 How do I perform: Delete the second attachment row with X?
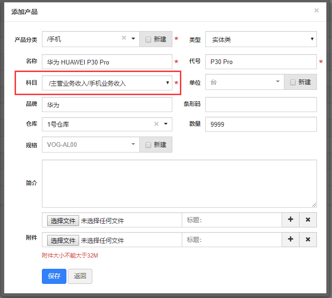(308, 239)
